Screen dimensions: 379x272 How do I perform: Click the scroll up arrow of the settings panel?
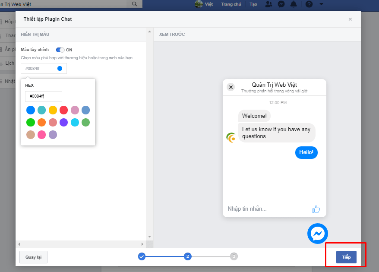point(150,32)
